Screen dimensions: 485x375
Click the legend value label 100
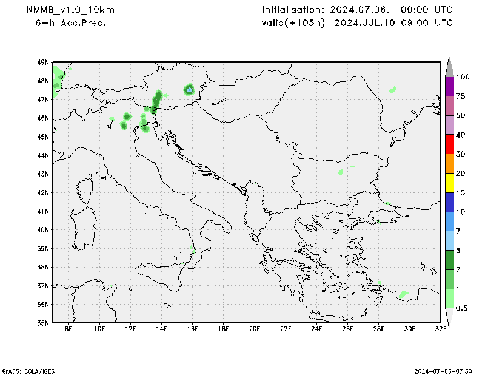[x=463, y=77]
